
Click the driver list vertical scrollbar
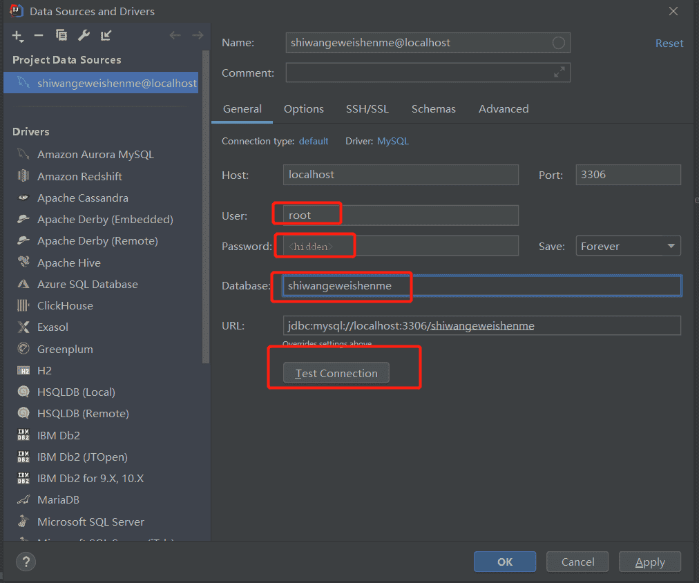point(206,207)
